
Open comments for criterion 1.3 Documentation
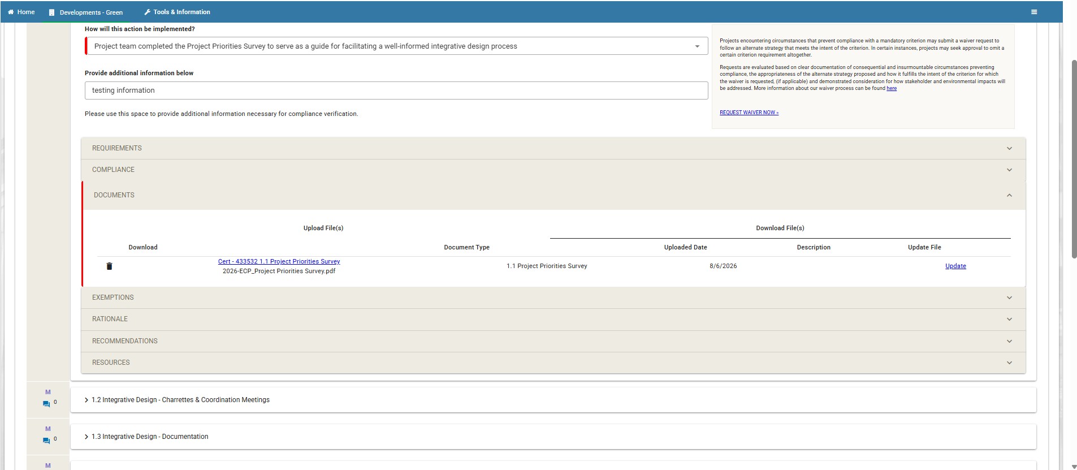[x=46, y=441]
